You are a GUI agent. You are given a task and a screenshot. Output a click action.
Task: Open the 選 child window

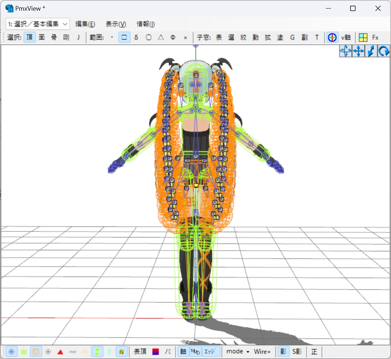pyautogui.click(x=231, y=37)
